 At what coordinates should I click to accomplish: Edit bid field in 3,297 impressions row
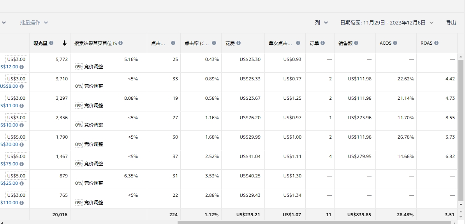tap(16, 98)
